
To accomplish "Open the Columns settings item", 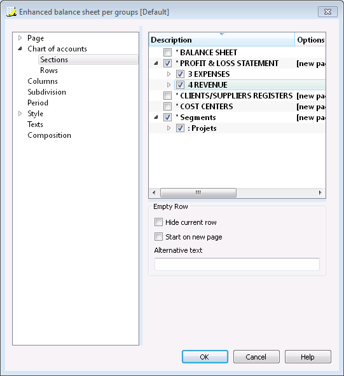I will (x=43, y=81).
